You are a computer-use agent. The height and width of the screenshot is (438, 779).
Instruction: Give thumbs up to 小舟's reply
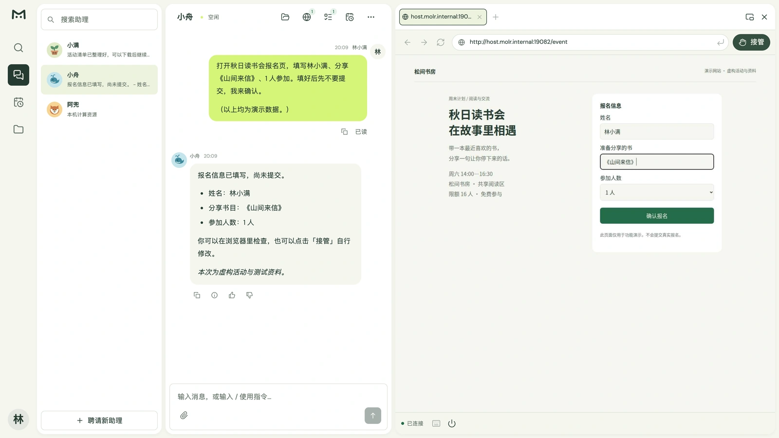click(232, 295)
